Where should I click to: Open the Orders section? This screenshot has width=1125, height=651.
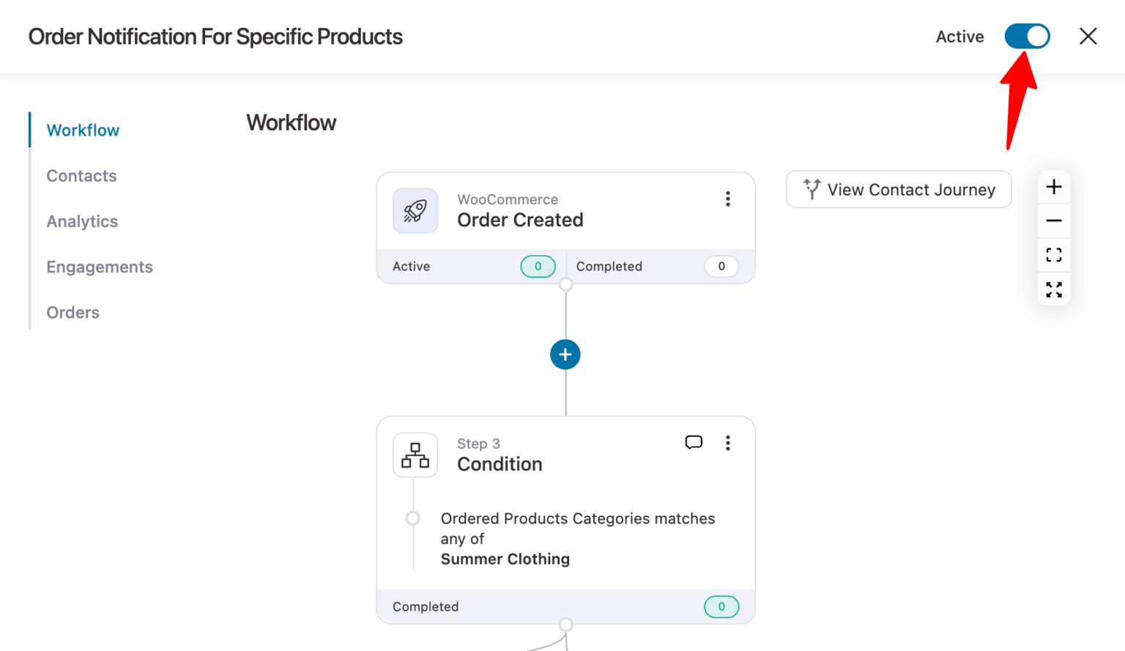coord(73,312)
